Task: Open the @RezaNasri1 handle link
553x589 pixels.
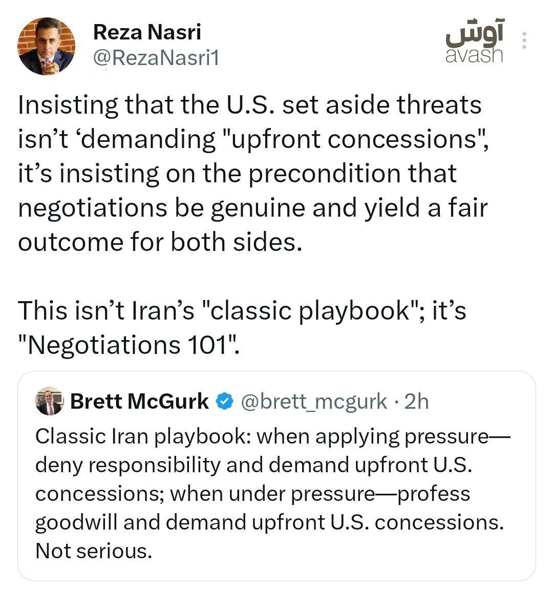Action: tap(156, 58)
